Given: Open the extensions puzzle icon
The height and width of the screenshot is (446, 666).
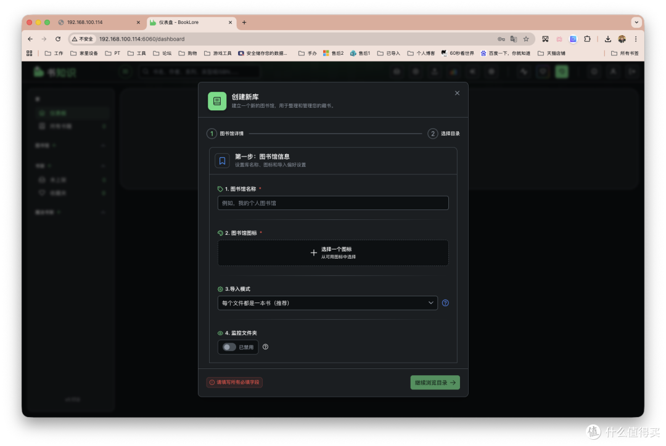Looking at the screenshot, I should coord(587,39).
